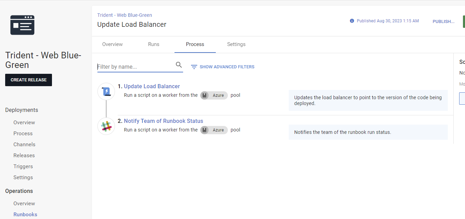
Task: Switch to the Runs tab
Action: [x=154, y=44]
